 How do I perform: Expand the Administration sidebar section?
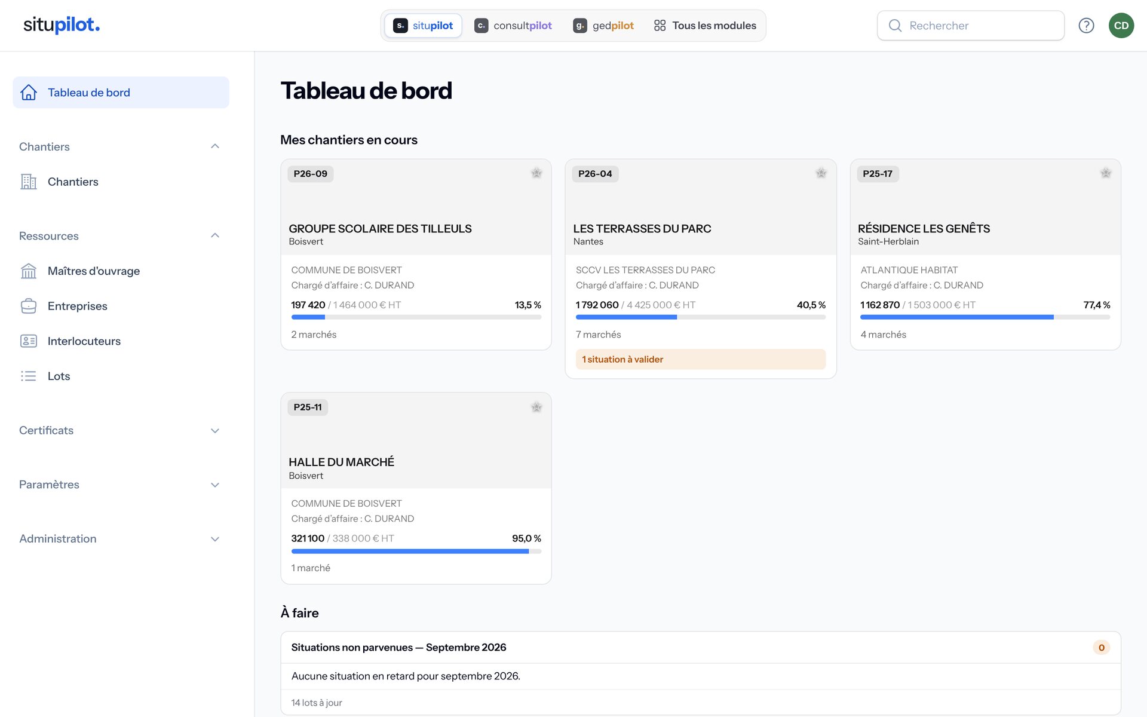pos(215,539)
